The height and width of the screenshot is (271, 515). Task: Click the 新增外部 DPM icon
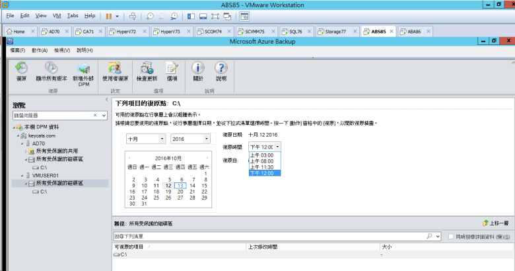pos(84,69)
